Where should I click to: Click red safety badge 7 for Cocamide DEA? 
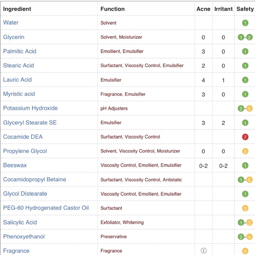point(245,137)
